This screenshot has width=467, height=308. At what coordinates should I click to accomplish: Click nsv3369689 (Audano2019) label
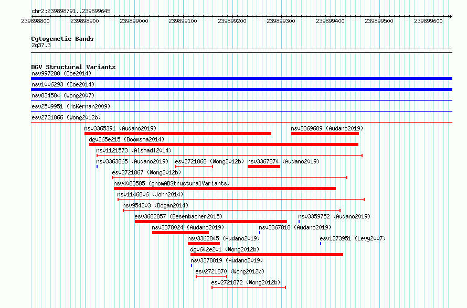(327, 128)
